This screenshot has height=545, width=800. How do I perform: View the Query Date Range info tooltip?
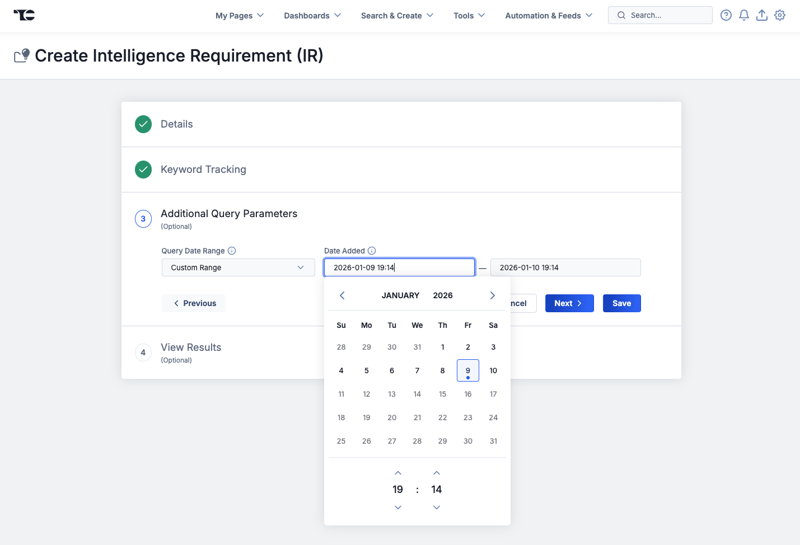[232, 250]
